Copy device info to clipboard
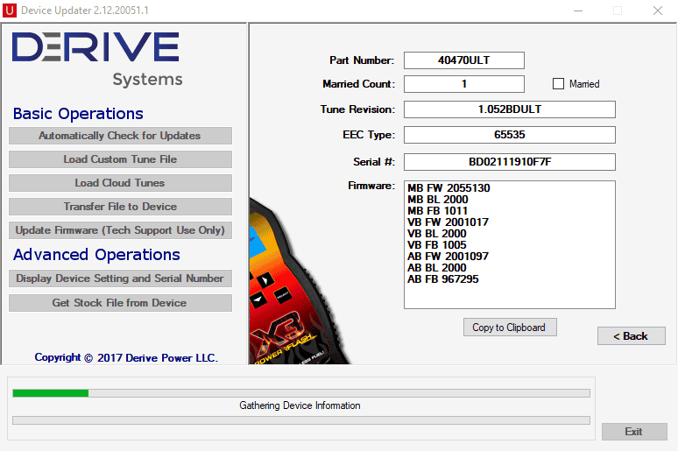 click(x=510, y=328)
